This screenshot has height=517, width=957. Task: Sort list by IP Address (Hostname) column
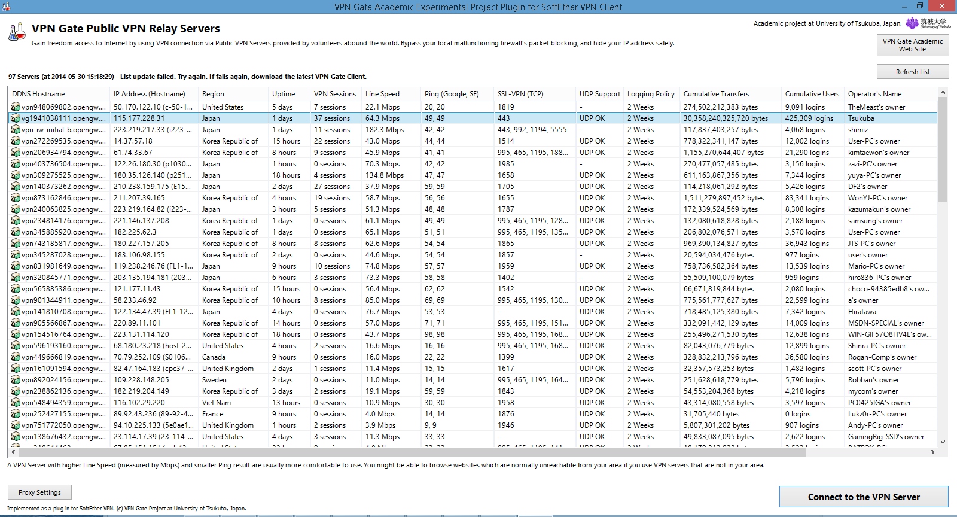click(154, 94)
